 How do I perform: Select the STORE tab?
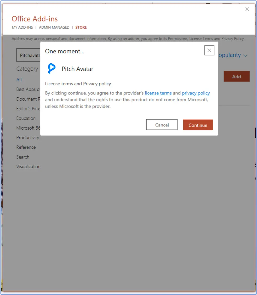pos(81,27)
